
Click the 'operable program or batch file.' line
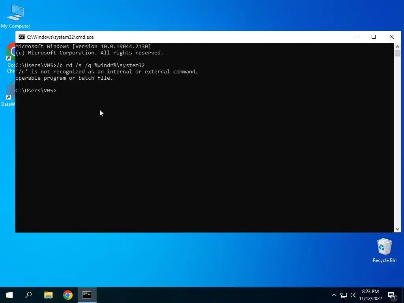(x=64, y=78)
